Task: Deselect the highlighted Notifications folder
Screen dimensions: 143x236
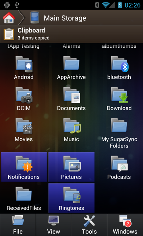Action: click(x=24, y=167)
